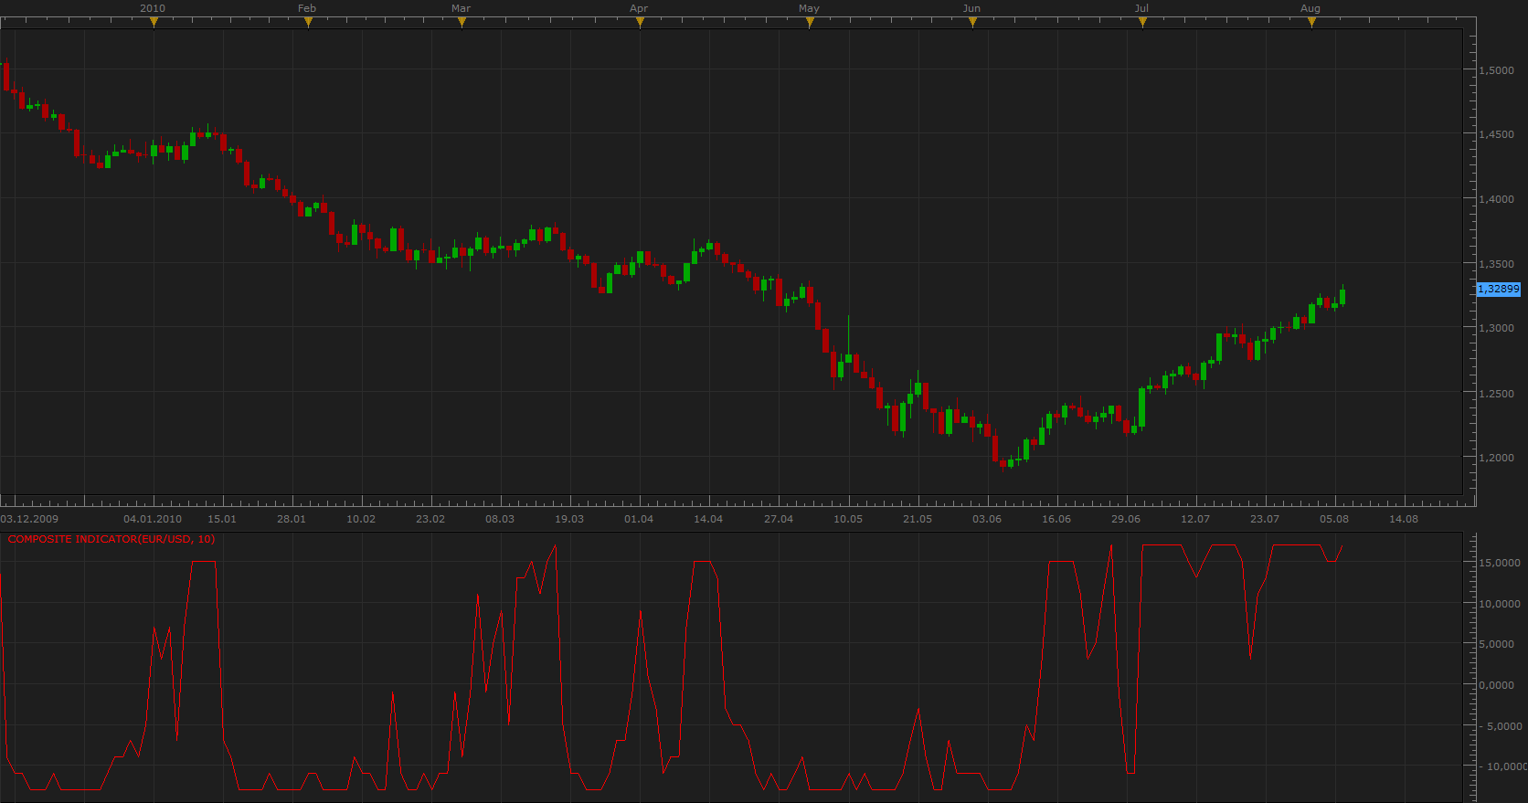This screenshot has width=1528, height=803.
Task: Select the COMPOSITE INDICATOR(EUR/USD, 10) label
Action: tap(111, 539)
